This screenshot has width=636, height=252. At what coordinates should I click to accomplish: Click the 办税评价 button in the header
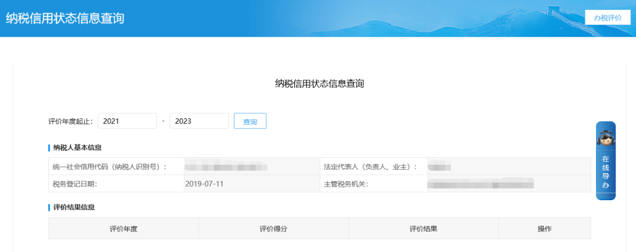[x=607, y=18]
